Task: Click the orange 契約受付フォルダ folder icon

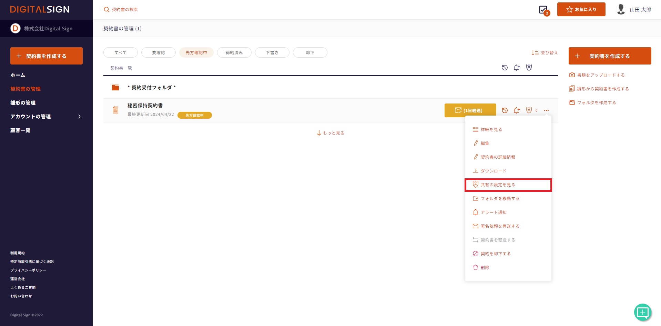Action: click(x=115, y=88)
